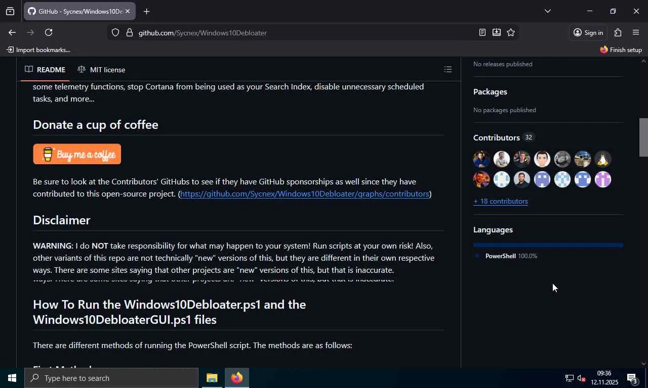
Task: Open the purple identicon contributor avatar
Action: tap(602, 179)
